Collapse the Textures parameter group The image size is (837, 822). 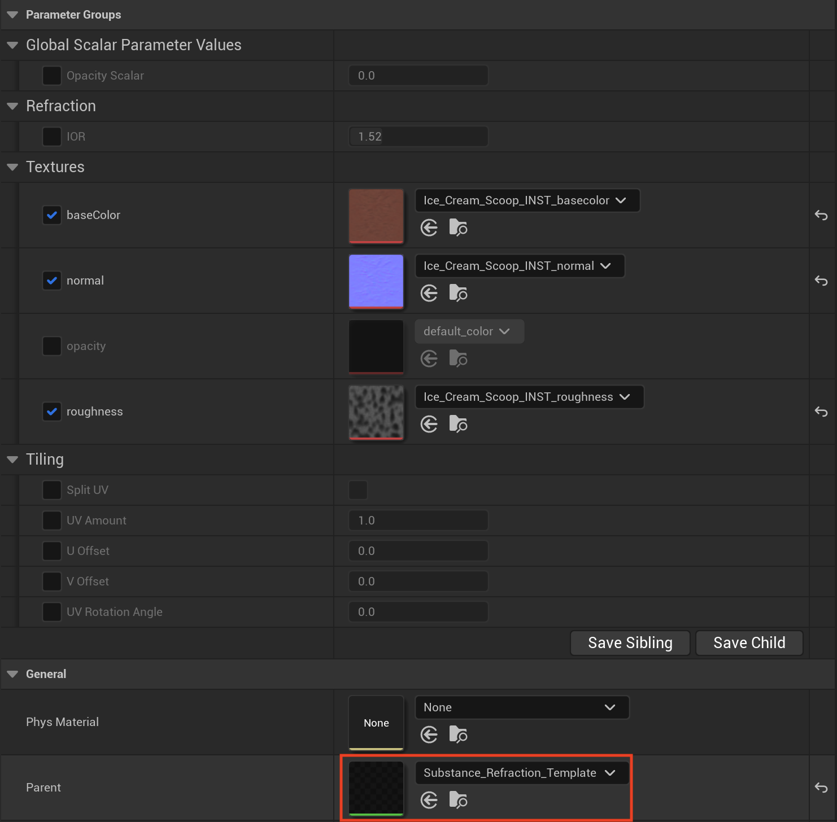click(12, 167)
